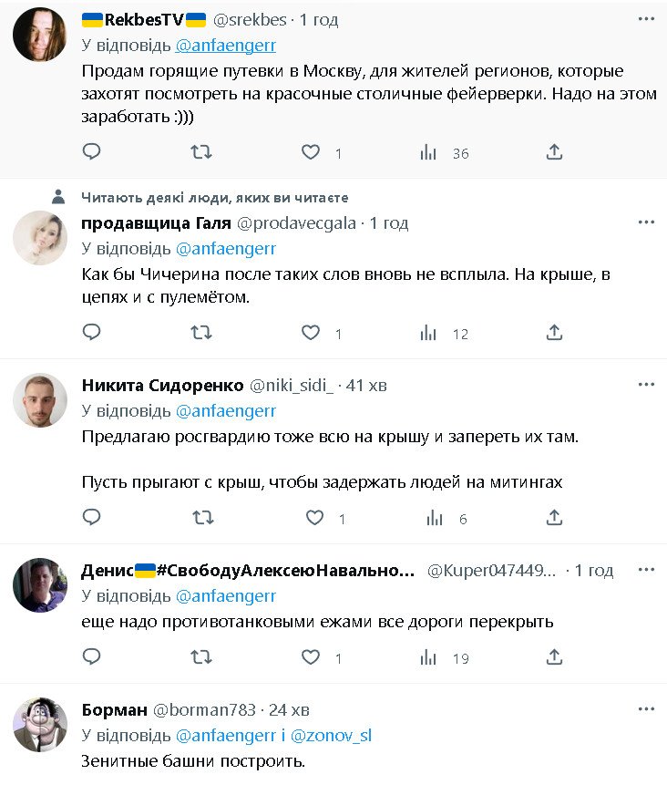The image size is (667, 785).
Task: Like продавщица Галя's reply
Action: (312, 333)
